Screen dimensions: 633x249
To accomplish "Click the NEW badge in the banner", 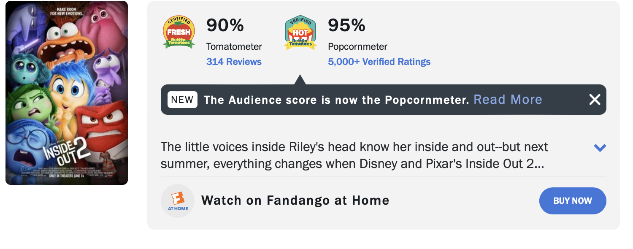I will (182, 100).
